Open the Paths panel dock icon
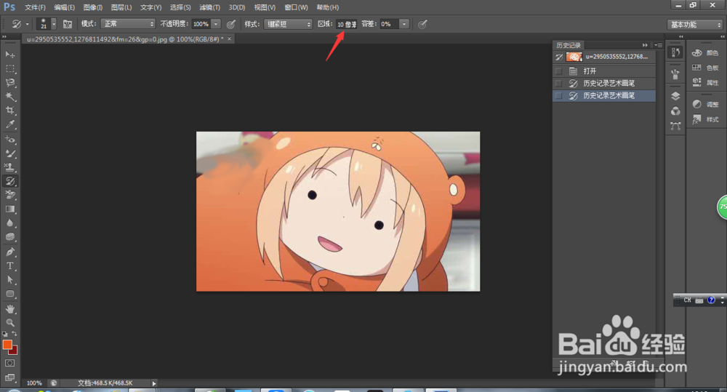 tap(675, 126)
